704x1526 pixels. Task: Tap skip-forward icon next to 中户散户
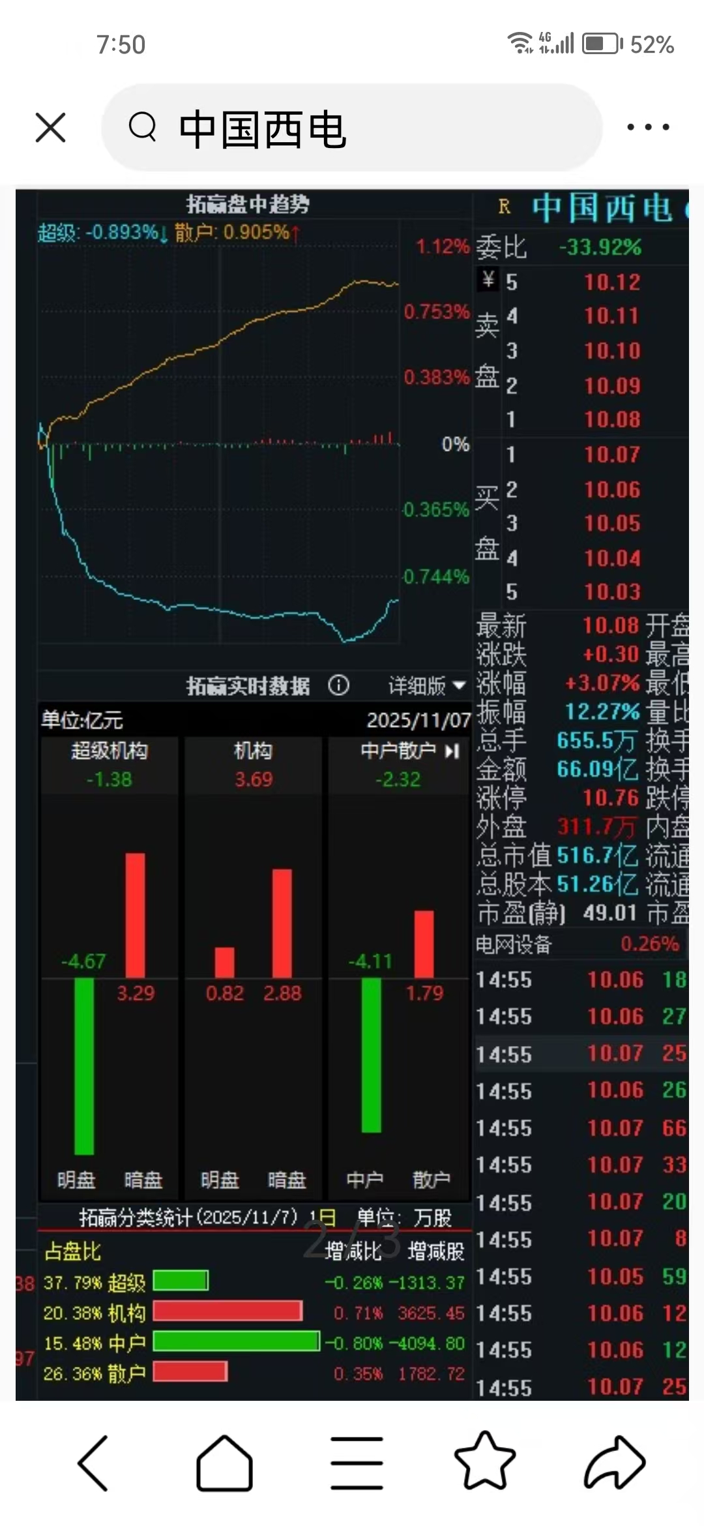[452, 751]
